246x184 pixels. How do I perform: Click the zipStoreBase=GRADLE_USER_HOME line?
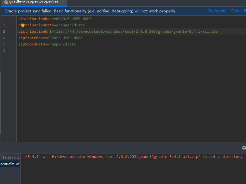[50, 38]
